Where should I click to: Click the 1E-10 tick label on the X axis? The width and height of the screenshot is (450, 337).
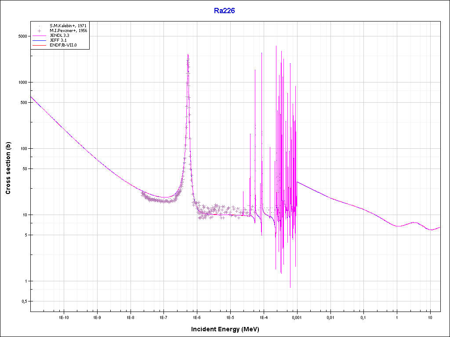click(x=64, y=317)
